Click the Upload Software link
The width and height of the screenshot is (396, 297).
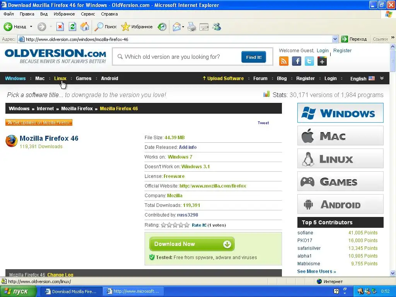pyautogui.click(x=223, y=78)
